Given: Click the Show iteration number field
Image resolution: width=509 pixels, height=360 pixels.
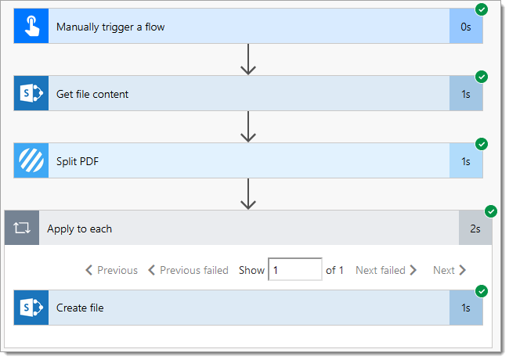Looking at the screenshot, I should pos(294,269).
